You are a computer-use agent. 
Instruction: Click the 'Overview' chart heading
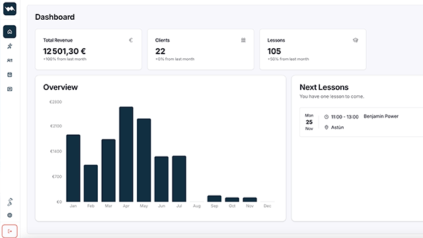(60, 87)
